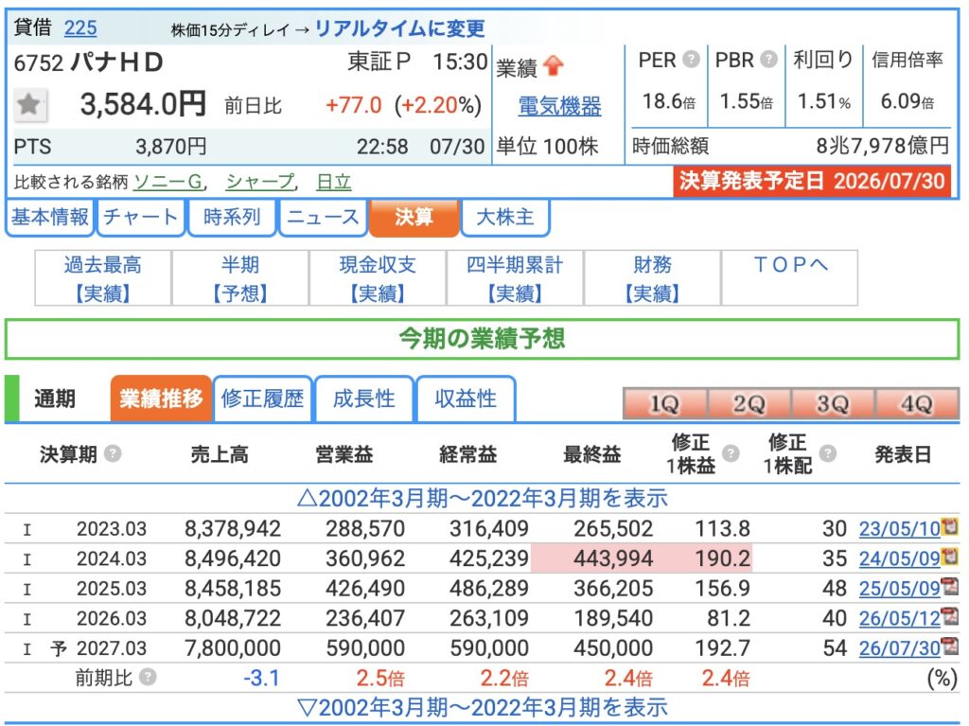Image resolution: width=969 pixels, height=726 pixels.
Task: Open the 大株主 tab
Action: click(505, 217)
